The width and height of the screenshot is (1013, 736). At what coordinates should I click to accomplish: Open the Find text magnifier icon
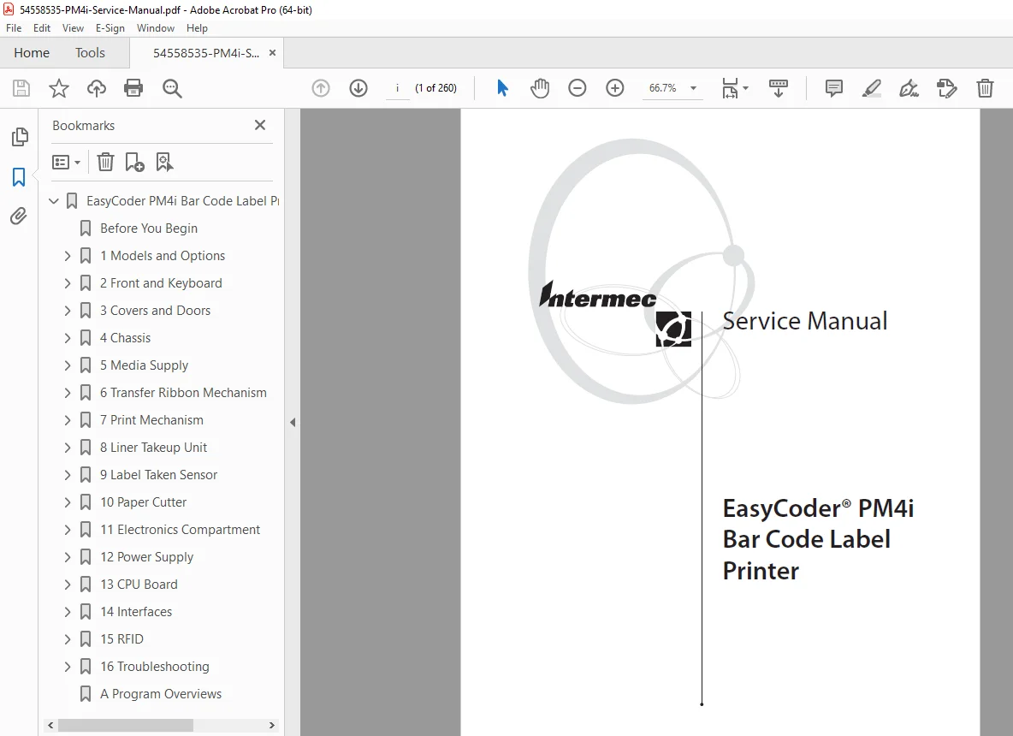click(x=172, y=88)
